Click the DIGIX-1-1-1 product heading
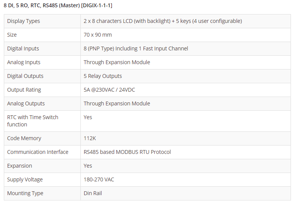The image size is (294, 202). [58, 5]
